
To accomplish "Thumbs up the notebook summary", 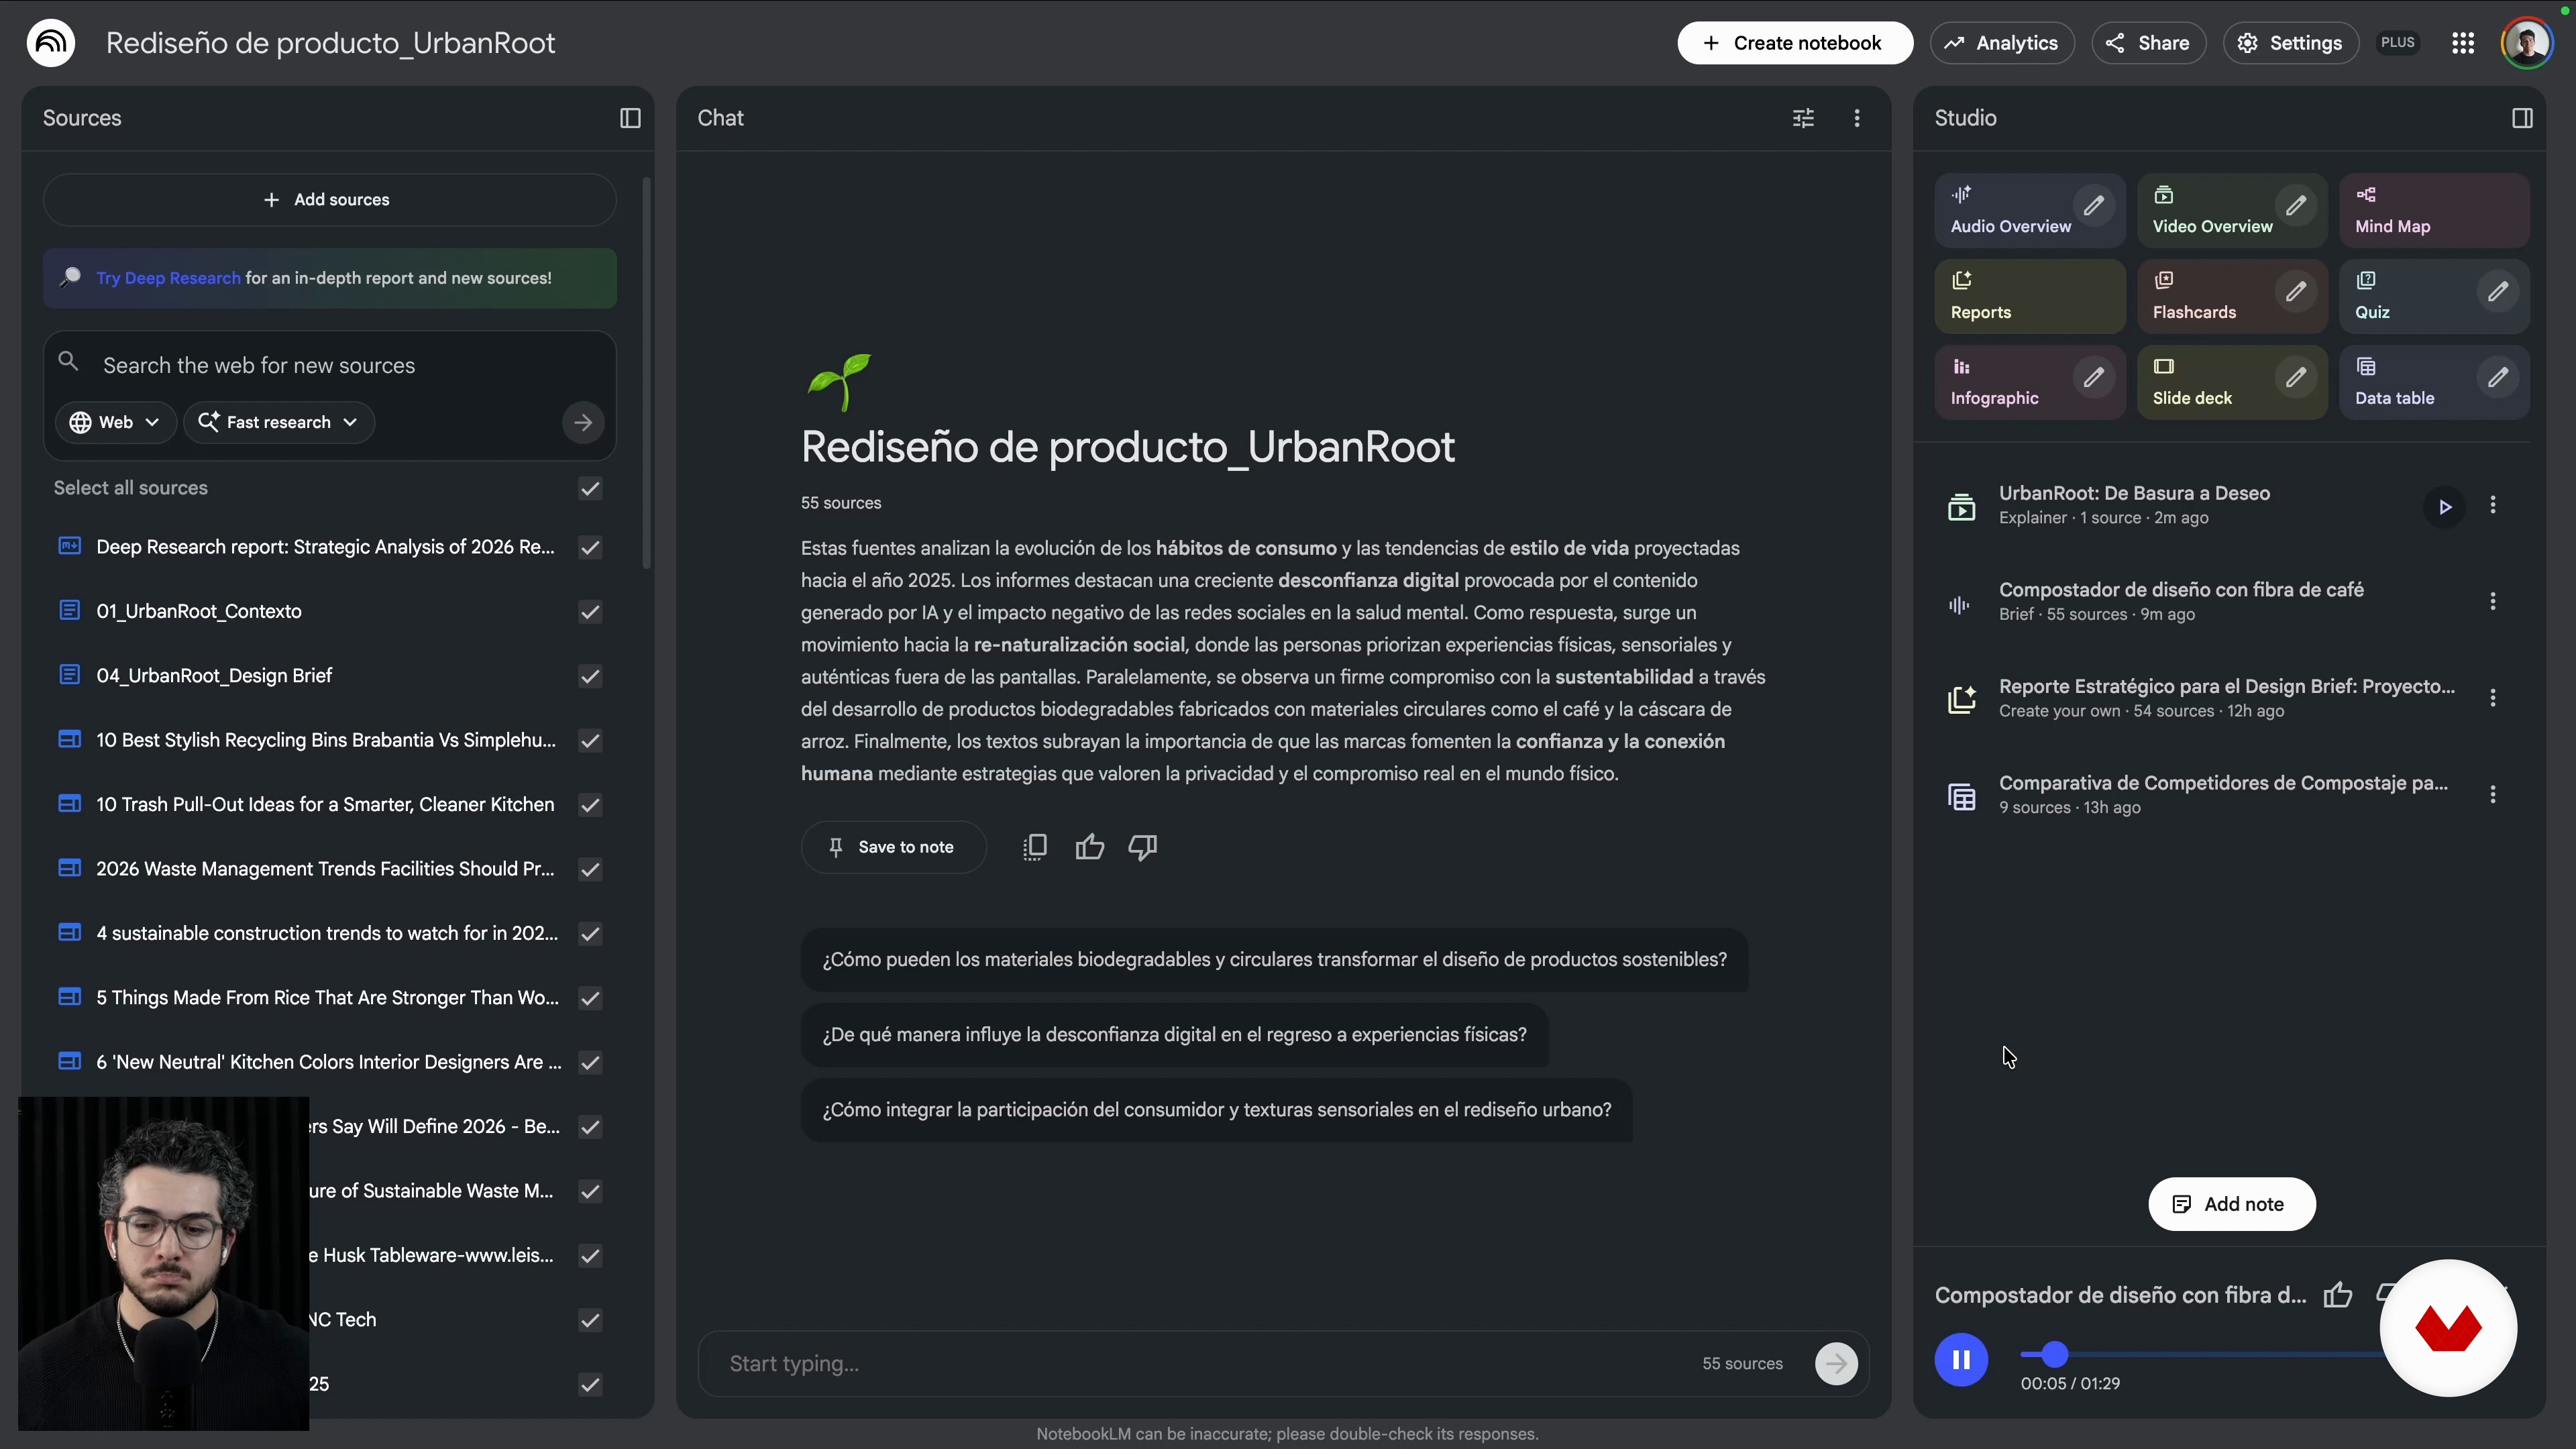I will point(1089,847).
